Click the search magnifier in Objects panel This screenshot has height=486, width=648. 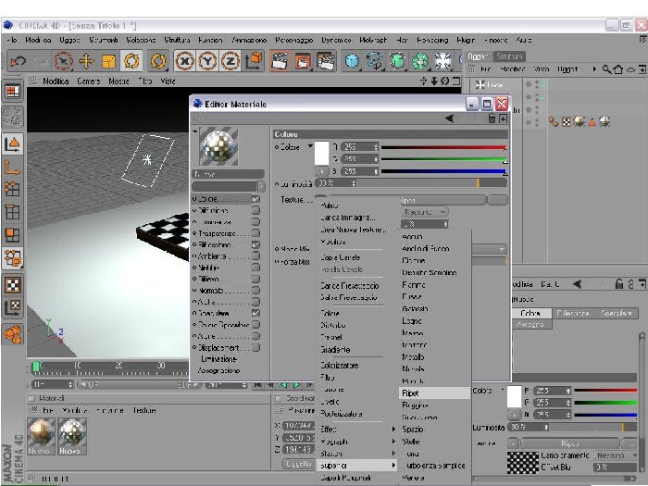coord(606,69)
